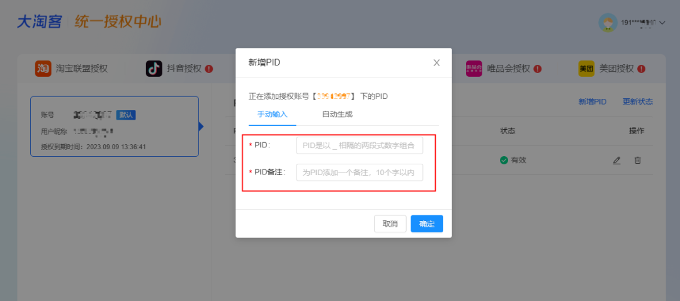Click the Meituan yellow logo icon
680x301 pixels.
point(586,69)
